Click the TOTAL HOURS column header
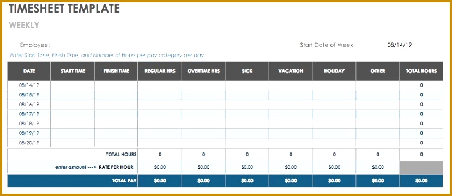This screenshot has height=196, width=452. pyautogui.click(x=421, y=71)
